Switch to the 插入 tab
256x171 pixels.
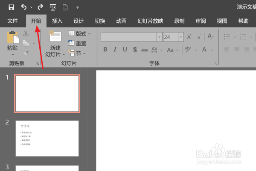[57, 21]
